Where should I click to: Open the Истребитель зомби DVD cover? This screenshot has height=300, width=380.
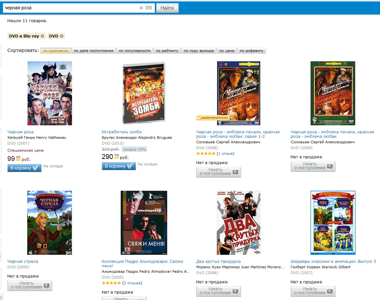click(x=144, y=93)
